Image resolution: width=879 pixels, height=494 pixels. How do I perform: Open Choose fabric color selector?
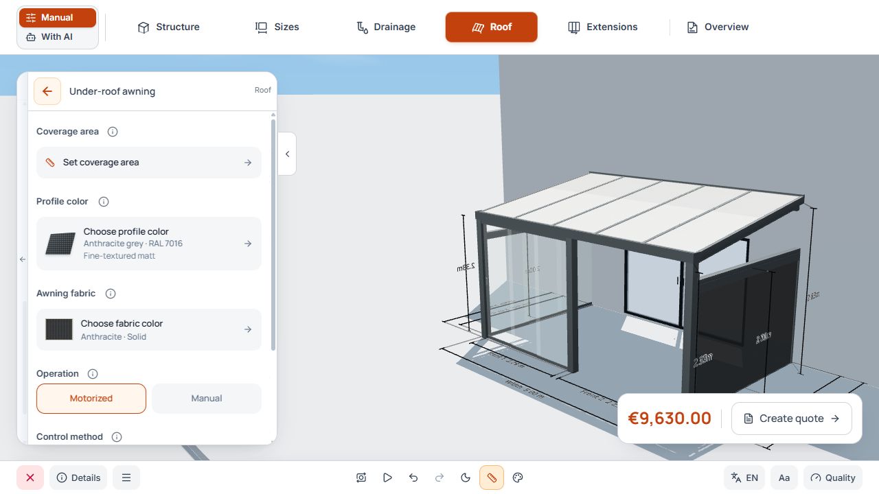[149, 330]
